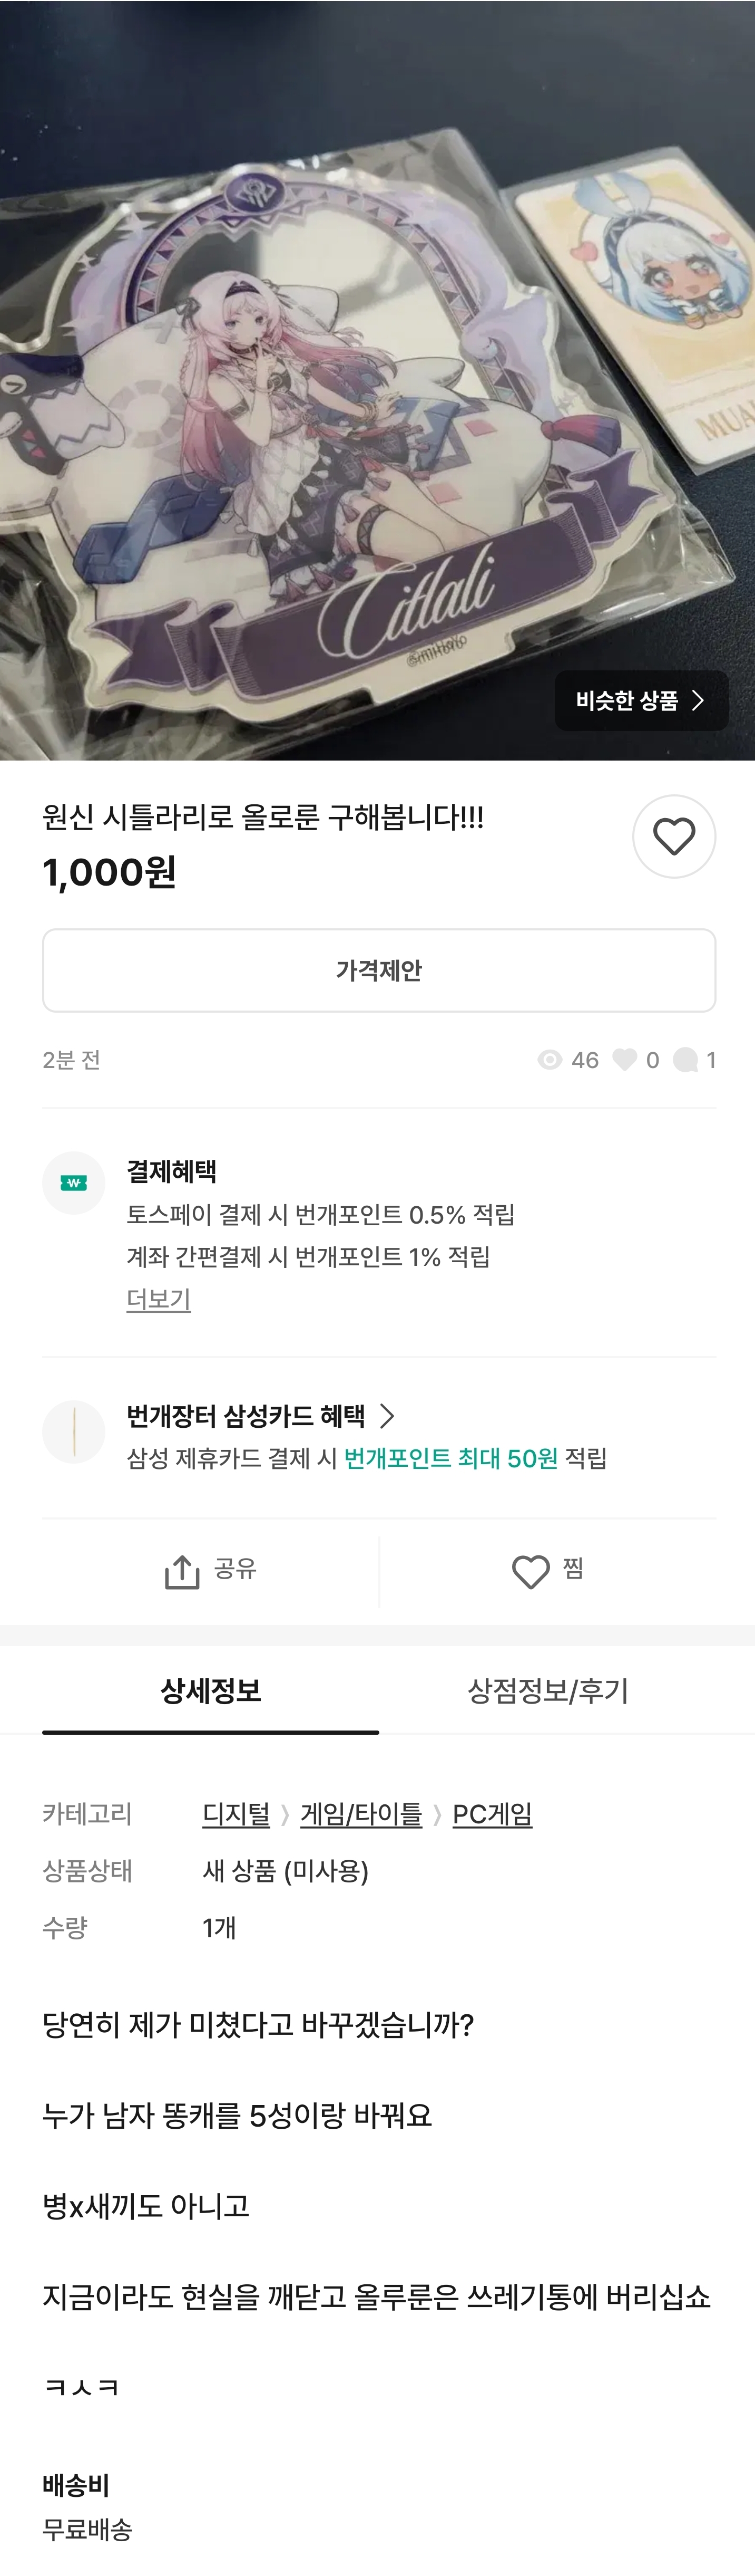Open the 게임/타이틀 category link

(x=360, y=1814)
